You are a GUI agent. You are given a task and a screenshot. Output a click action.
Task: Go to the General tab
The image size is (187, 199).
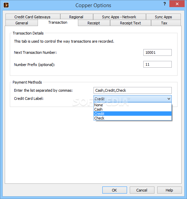(22, 23)
